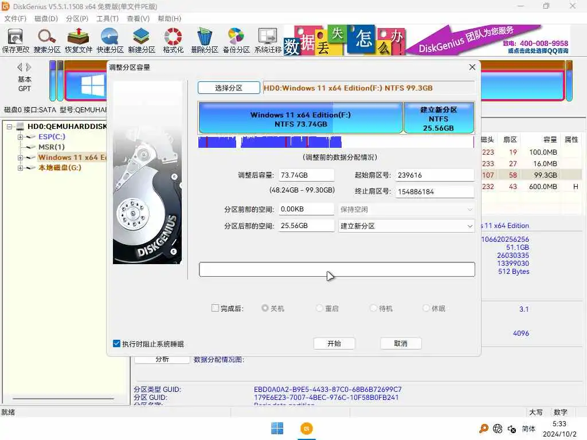This screenshot has height=440, width=587.
Task: Click the muted volume tray icon
Action: pyautogui.click(x=512, y=429)
